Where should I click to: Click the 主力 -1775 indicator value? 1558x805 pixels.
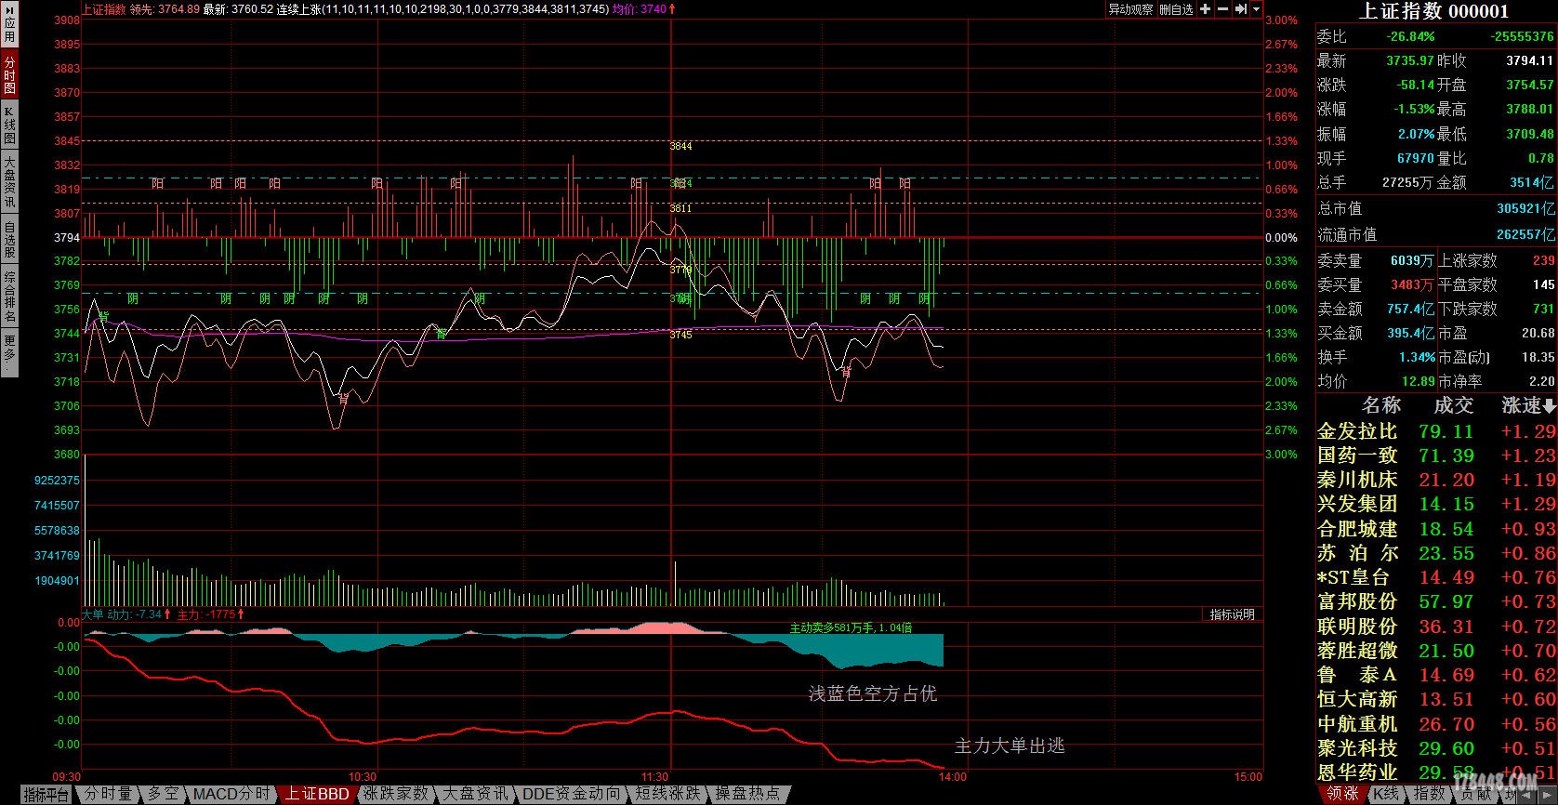click(x=210, y=614)
